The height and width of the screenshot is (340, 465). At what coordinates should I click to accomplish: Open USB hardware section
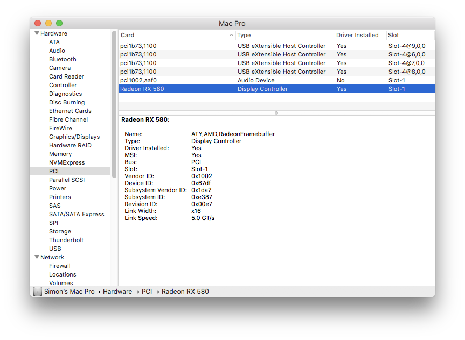[x=55, y=248]
